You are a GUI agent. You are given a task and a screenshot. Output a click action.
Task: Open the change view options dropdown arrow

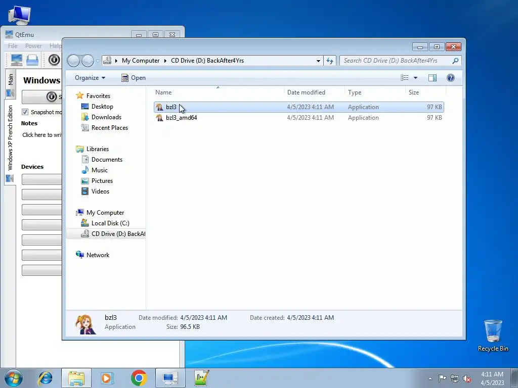[x=416, y=77]
